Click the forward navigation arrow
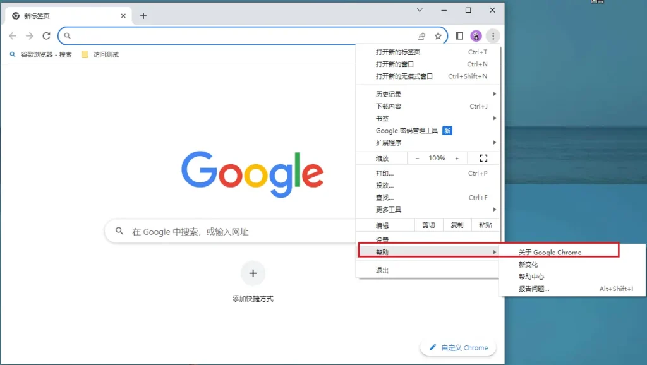 pyautogui.click(x=29, y=36)
